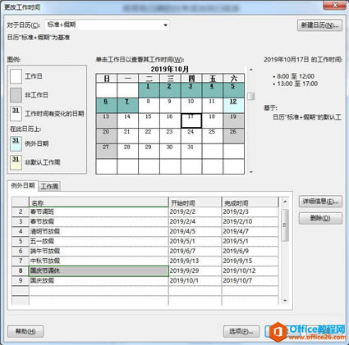
Task: Select the 六 weekday column header
Action: pyautogui.click(x=233, y=79)
